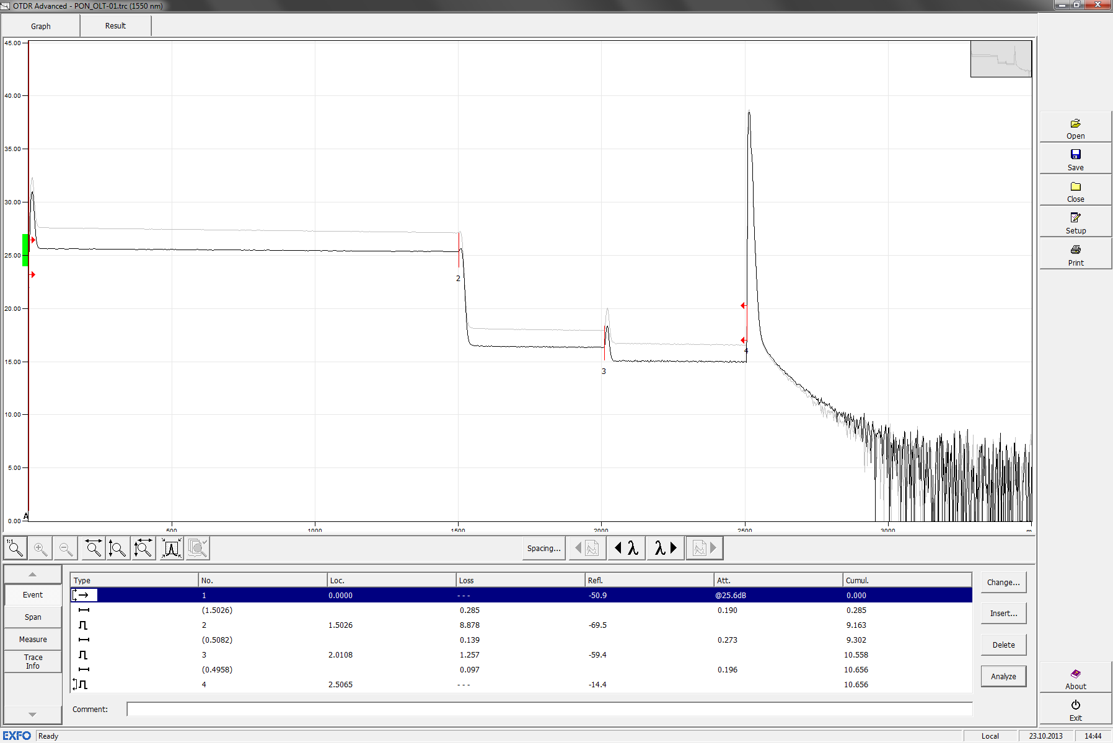Click the Analyze button

coord(1003,677)
